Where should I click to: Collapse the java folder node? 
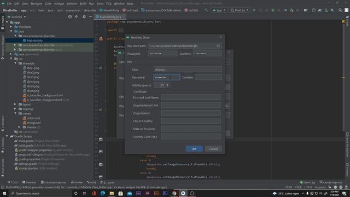pyautogui.click(x=11, y=31)
